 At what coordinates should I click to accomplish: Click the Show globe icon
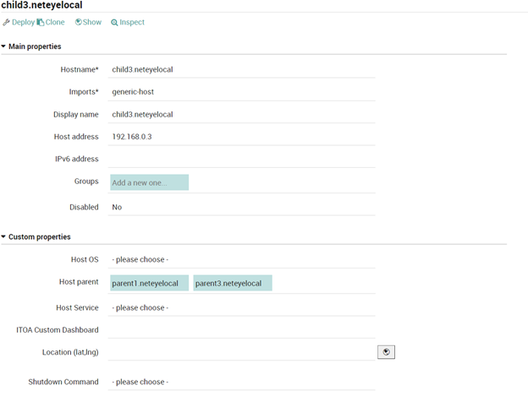79,22
